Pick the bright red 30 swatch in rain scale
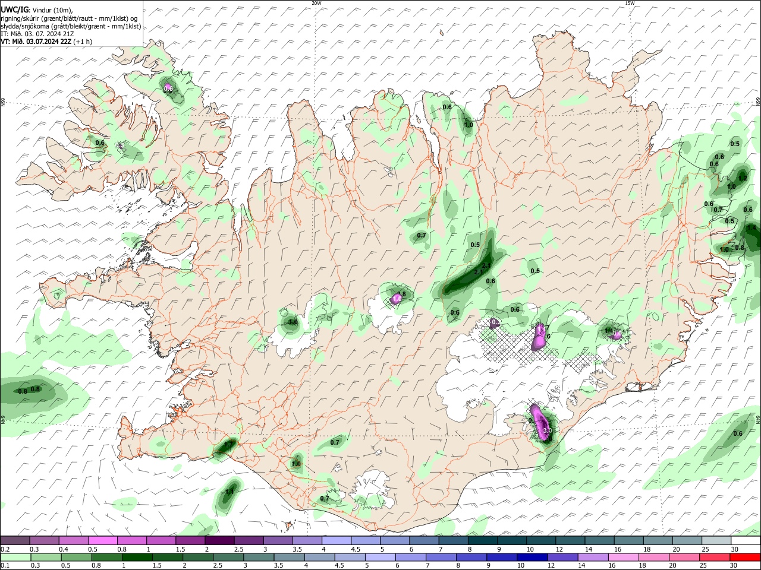This screenshot has height=570, width=761. tap(746, 557)
